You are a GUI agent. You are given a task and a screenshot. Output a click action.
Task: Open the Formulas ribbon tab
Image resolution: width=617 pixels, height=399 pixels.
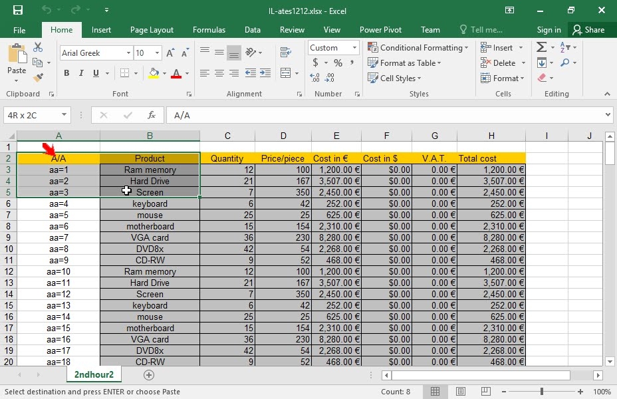point(209,30)
